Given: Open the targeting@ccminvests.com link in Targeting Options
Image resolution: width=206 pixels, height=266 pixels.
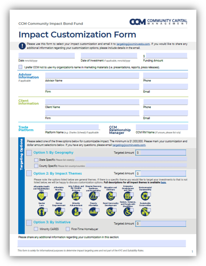Looking at the screenshot, I should (x=129, y=145).
